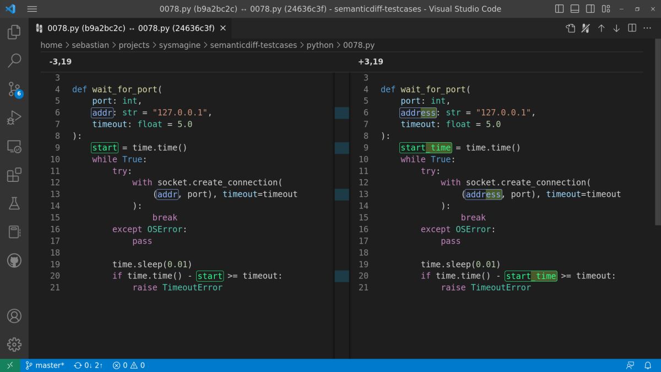Click the master* branch in status bar
Screen dimensions: 661x372
tap(45, 365)
